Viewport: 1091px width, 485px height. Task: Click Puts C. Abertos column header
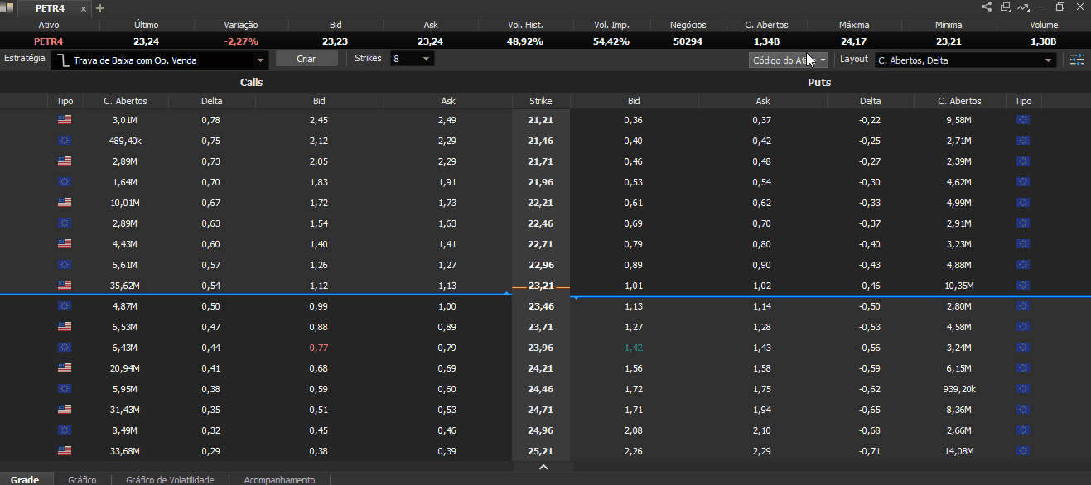[959, 101]
